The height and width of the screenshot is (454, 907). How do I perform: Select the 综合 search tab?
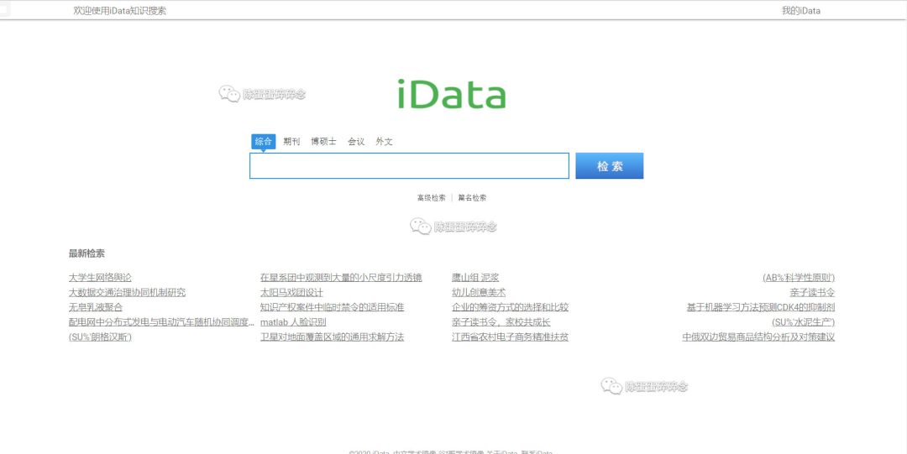point(263,141)
